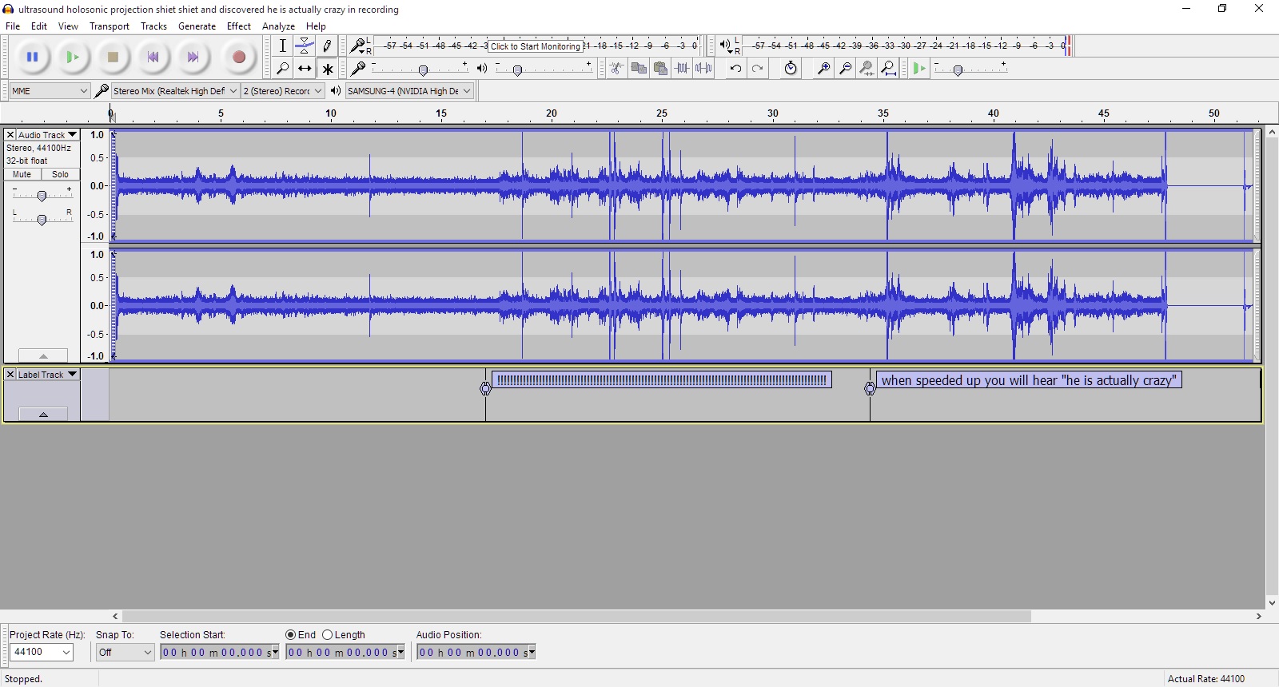Solo the Audio Track

pyautogui.click(x=61, y=174)
